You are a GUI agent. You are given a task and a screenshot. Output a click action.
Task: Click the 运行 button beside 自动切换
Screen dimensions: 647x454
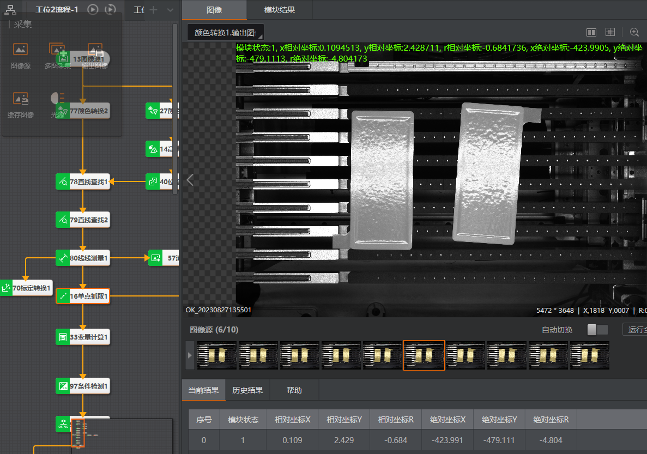[x=634, y=329]
